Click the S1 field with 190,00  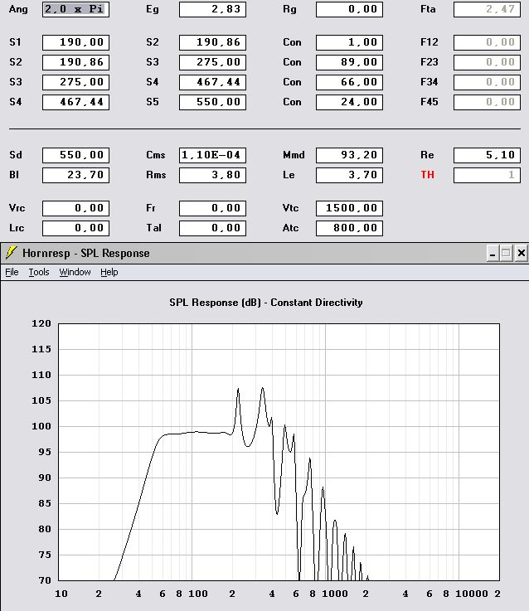pos(75,42)
